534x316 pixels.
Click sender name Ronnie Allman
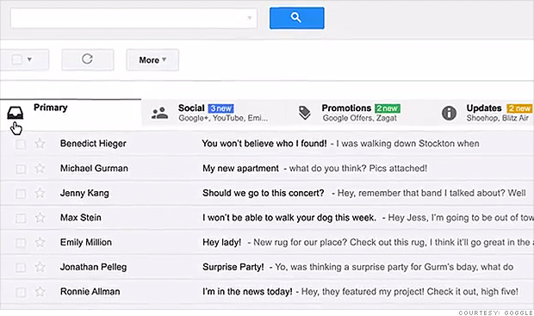[90, 292]
